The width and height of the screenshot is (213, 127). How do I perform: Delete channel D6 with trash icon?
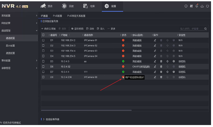(161, 67)
